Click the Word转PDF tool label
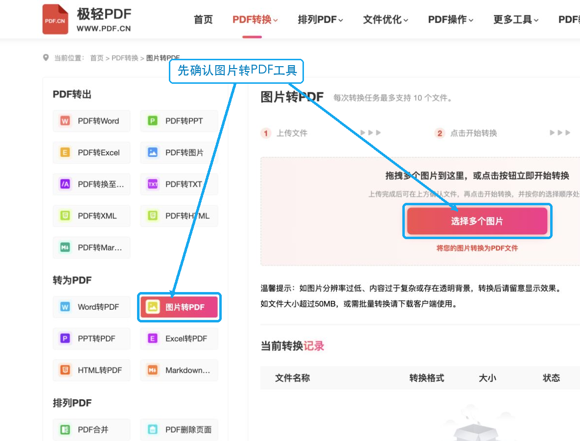Viewport: 580px width, 441px height. (98, 307)
